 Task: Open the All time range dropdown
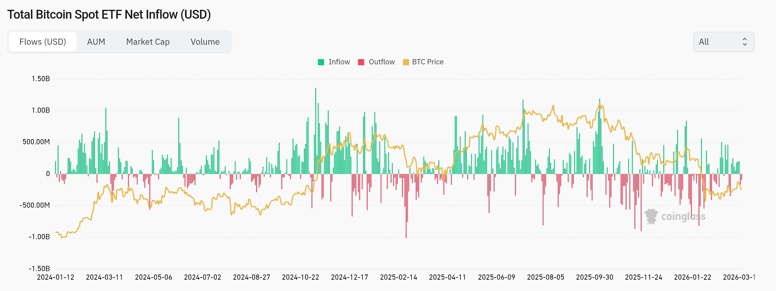pyautogui.click(x=723, y=42)
